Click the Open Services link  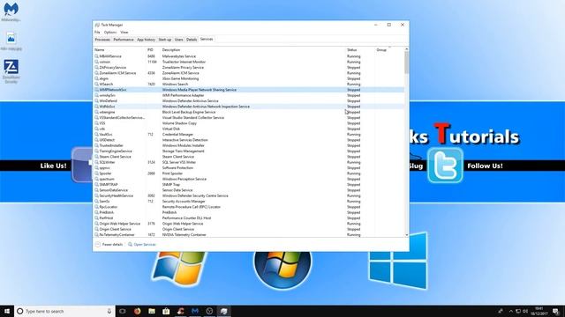point(142,245)
